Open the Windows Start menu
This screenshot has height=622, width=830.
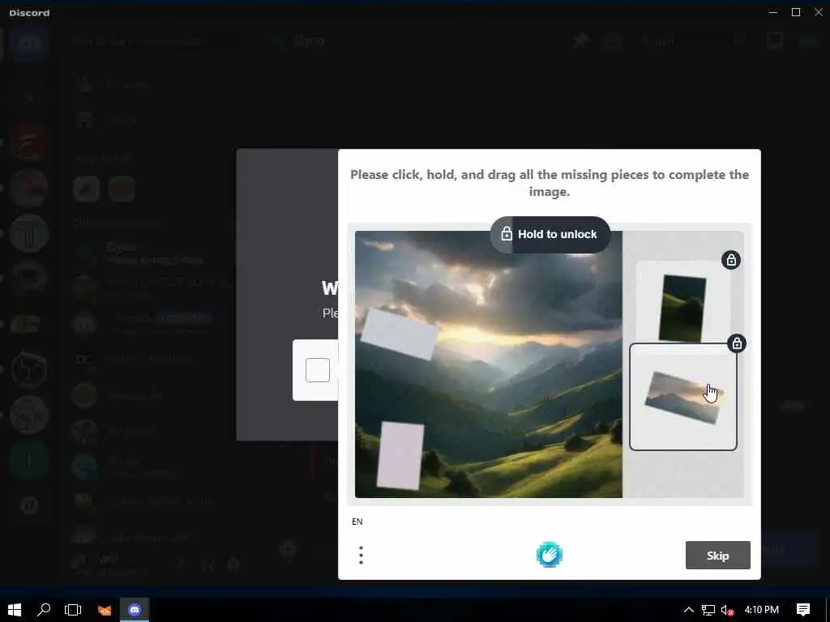point(15,610)
